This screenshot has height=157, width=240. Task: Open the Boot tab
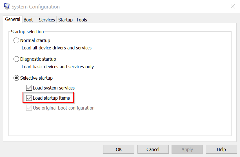28,20
